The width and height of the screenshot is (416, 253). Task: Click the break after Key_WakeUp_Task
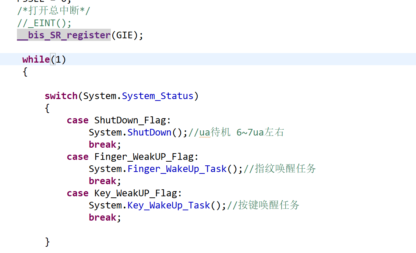pos(103,218)
